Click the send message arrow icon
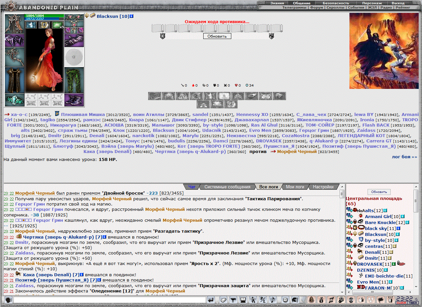The width and height of the screenshot is (422, 307). click(x=211, y=300)
